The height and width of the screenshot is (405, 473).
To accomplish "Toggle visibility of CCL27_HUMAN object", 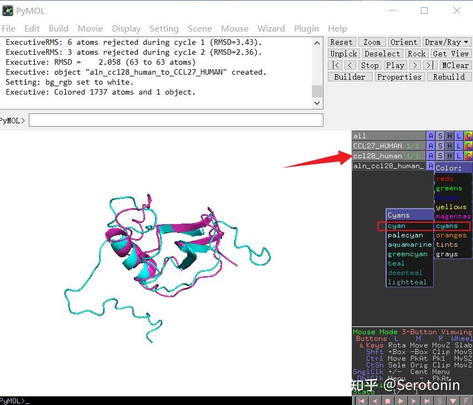I will point(389,146).
